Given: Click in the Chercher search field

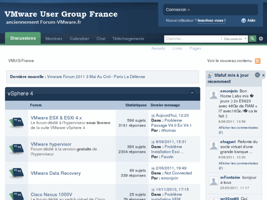Looking at the screenshot, I should point(192,39).
